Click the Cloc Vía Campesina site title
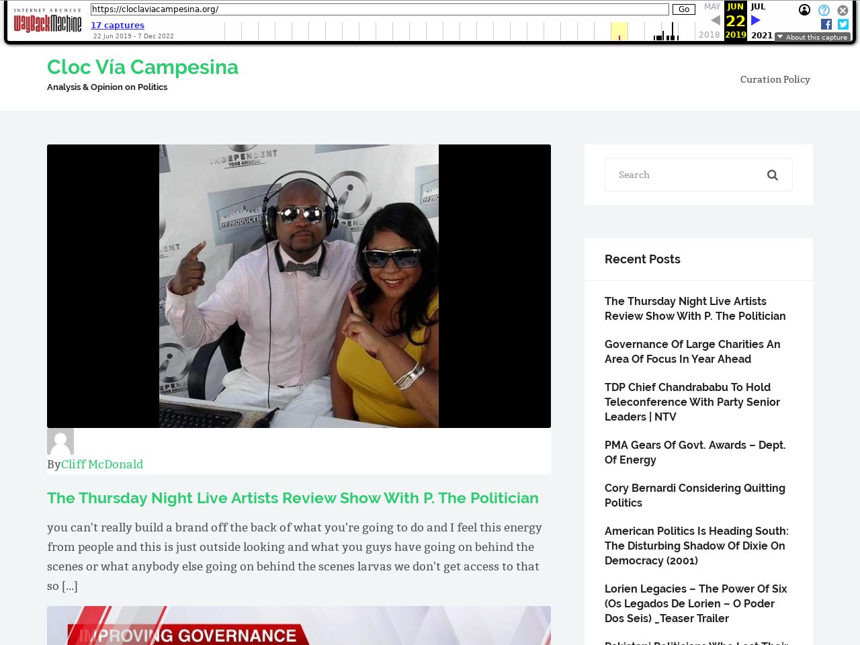This screenshot has width=860, height=645. (x=142, y=67)
